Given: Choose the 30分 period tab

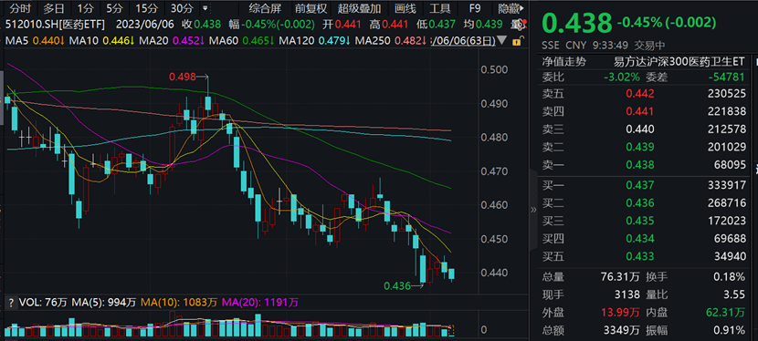Looking at the screenshot, I should (x=182, y=8).
